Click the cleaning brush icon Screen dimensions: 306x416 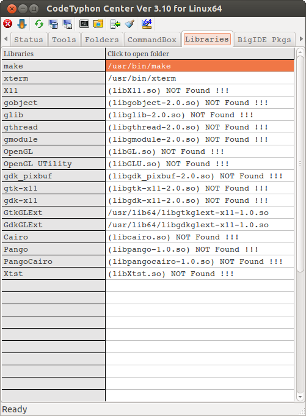(x=129, y=24)
